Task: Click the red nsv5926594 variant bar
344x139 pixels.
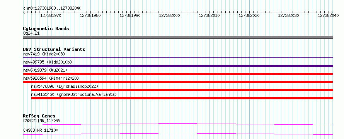Action: coord(178,82)
